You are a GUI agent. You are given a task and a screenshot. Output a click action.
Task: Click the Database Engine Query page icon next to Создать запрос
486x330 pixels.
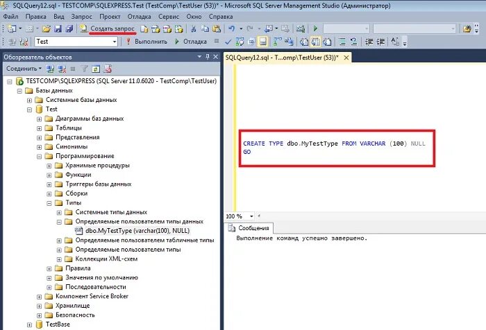tap(144, 29)
